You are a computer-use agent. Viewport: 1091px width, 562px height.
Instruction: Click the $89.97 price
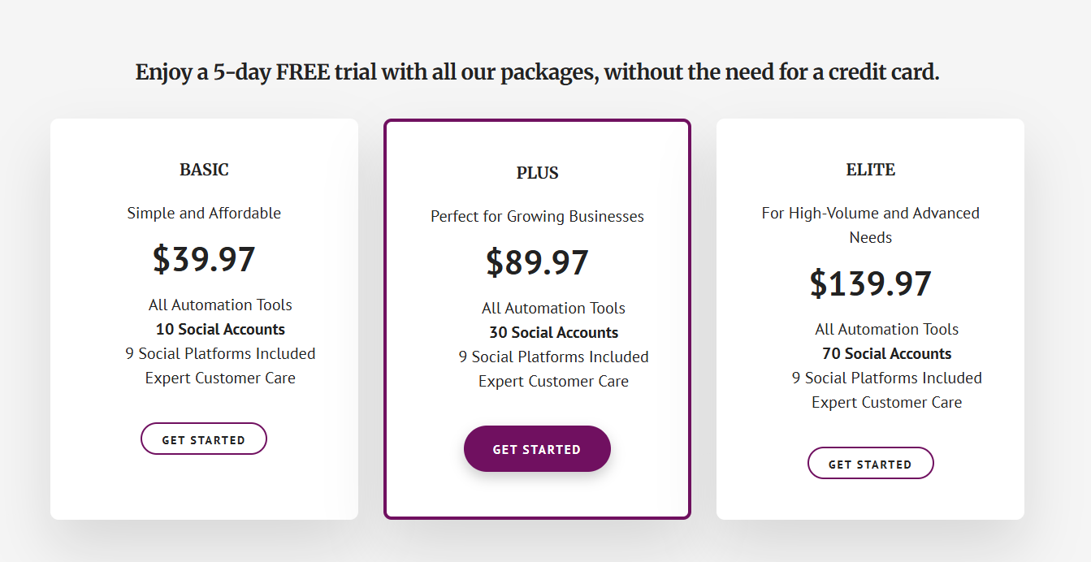pyautogui.click(x=537, y=263)
